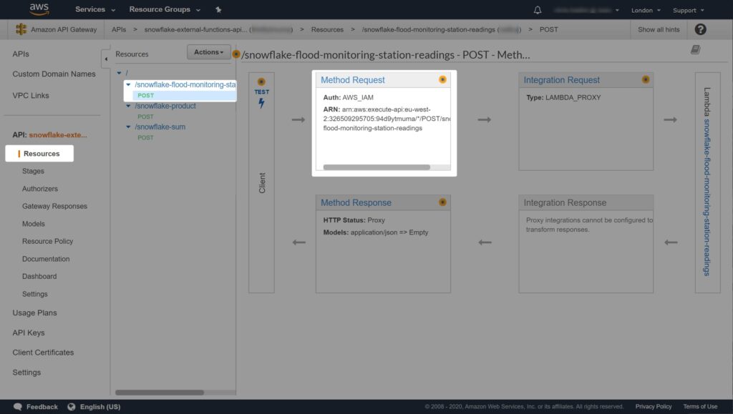
Task: Select POST method under /snowflake-sum
Action: coord(145,137)
